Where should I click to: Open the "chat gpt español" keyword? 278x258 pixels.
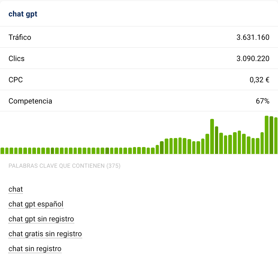36,204
